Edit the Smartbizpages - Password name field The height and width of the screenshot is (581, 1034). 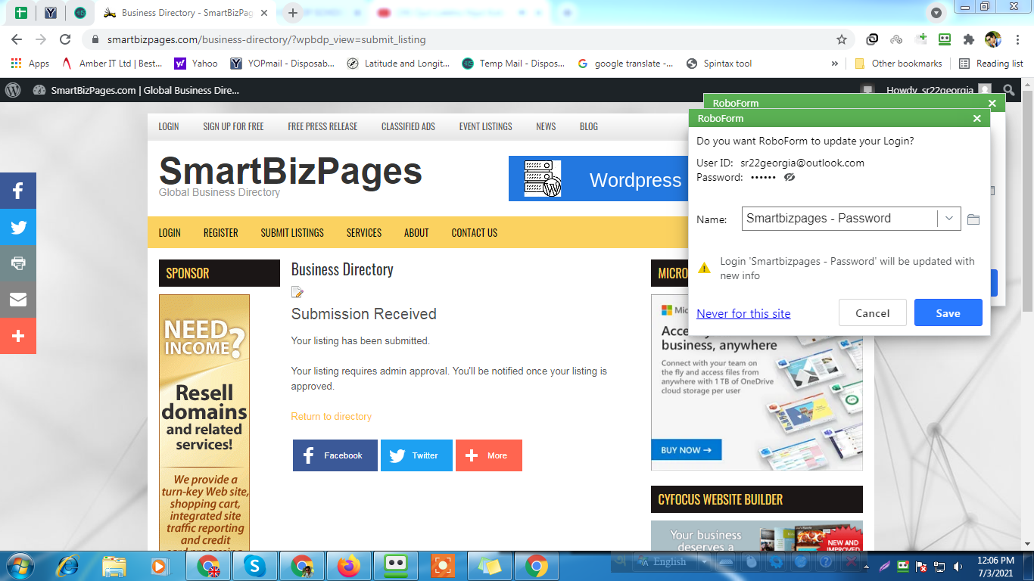tap(840, 219)
